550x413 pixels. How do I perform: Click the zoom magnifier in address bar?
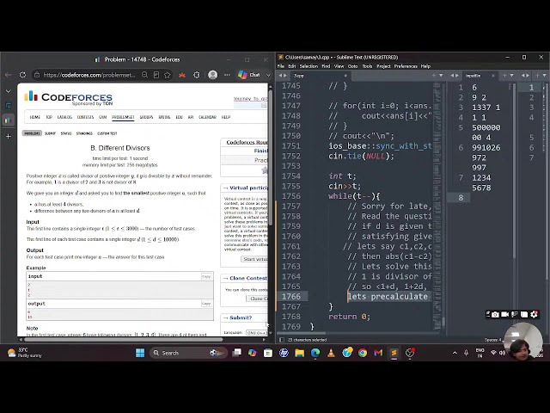click(x=144, y=75)
